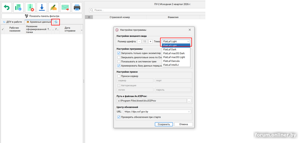Image resolution: width=304 pixels, height=143 pixels.
Task: Enable 'Прокси-сервер' checkbox
Action: pyautogui.click(x=119, y=76)
